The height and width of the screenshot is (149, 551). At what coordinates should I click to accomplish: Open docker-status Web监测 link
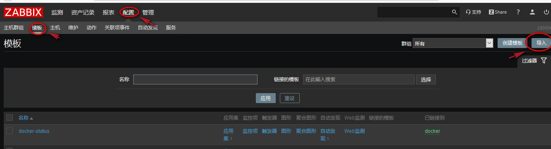355,131
